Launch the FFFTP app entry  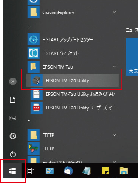coord(73,149)
